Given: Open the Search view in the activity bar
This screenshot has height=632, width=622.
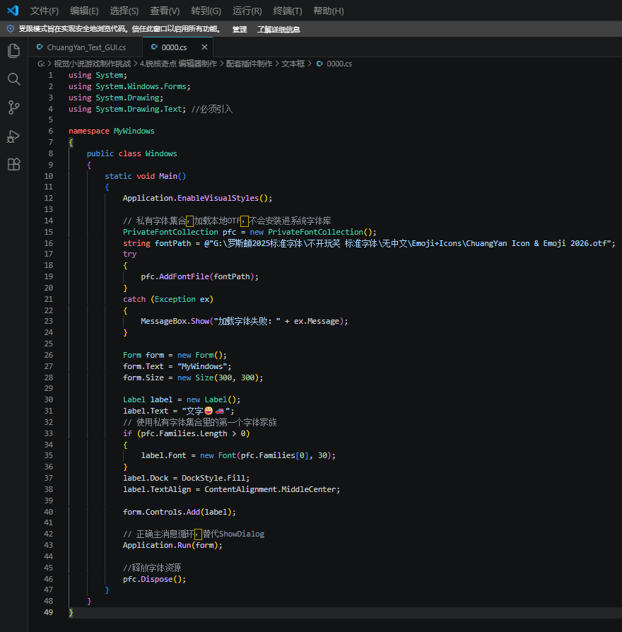Looking at the screenshot, I should click(13, 79).
